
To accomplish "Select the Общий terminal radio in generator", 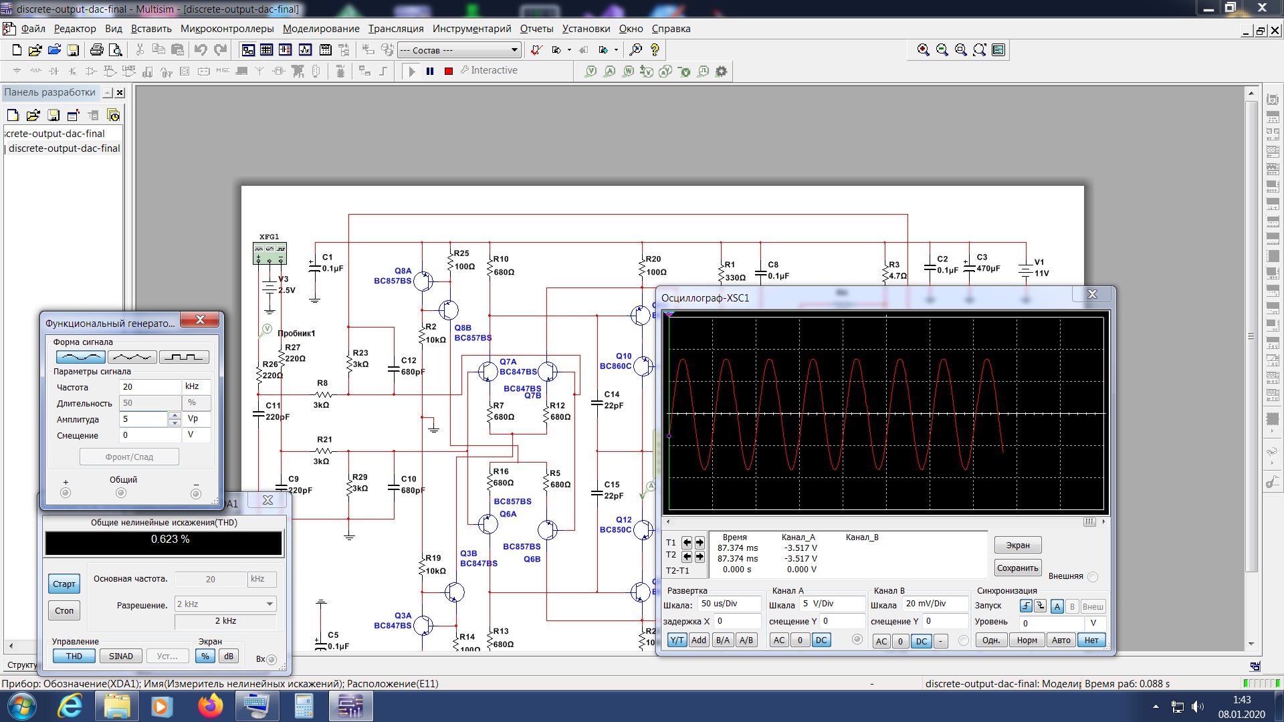I will [x=121, y=493].
